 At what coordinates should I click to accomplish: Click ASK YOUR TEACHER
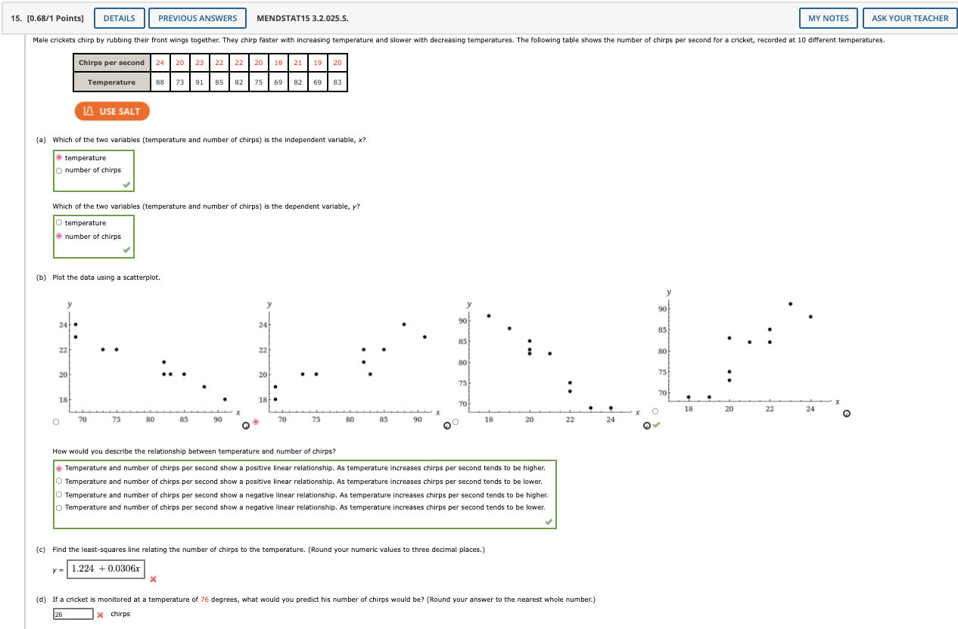click(x=910, y=17)
